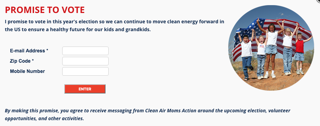The height and width of the screenshot is (126, 320).
Task: Click the Zip Code label
Action: coord(20,61)
